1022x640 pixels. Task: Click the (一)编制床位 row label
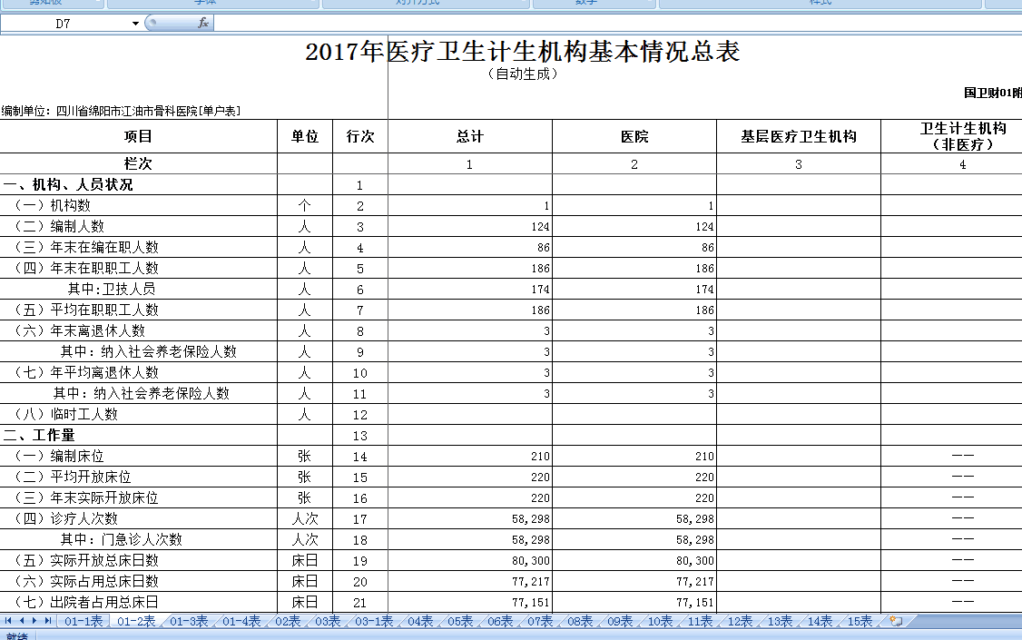tap(59, 457)
